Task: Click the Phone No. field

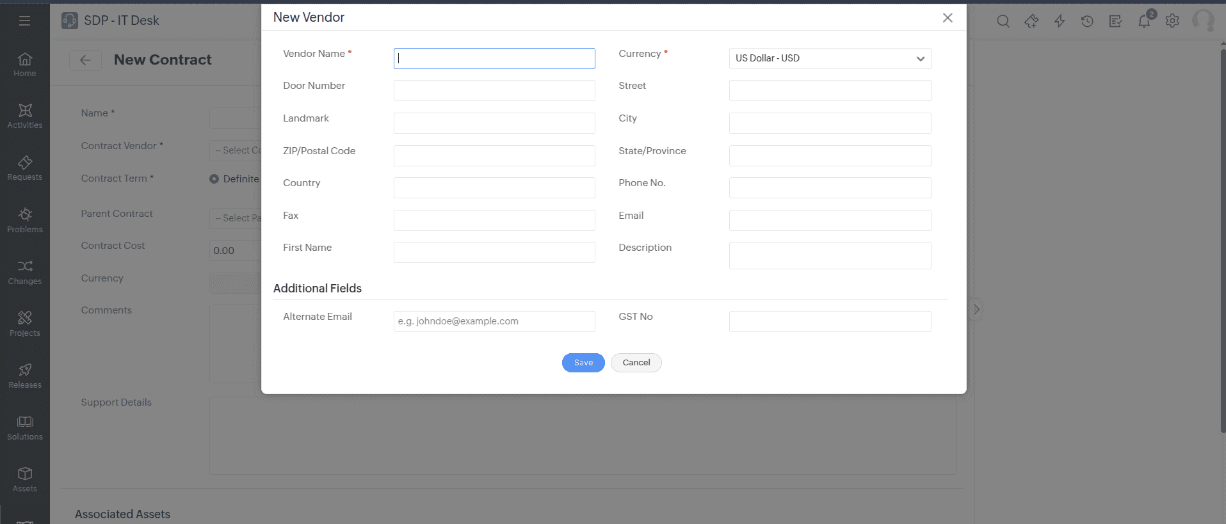Action: (x=830, y=187)
